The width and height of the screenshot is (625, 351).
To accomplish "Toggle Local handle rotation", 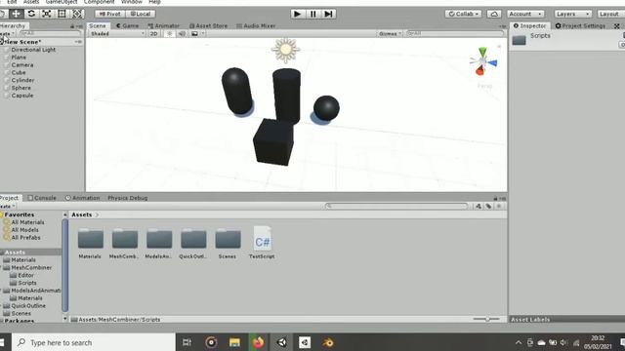I will pos(141,14).
